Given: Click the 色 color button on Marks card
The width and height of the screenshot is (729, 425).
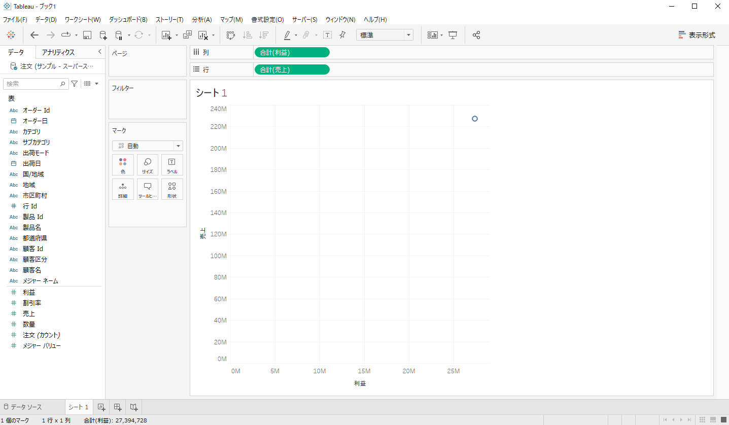Looking at the screenshot, I should [x=123, y=165].
